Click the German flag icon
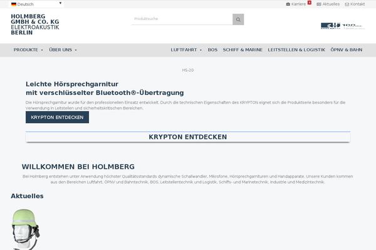The image size is (376, 250). 14,4
